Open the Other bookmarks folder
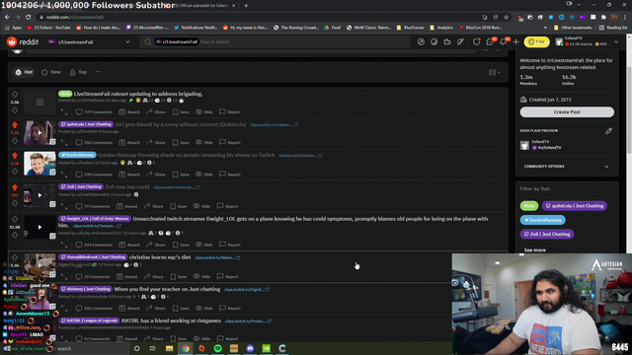The width and height of the screenshot is (632, 355). [x=573, y=28]
